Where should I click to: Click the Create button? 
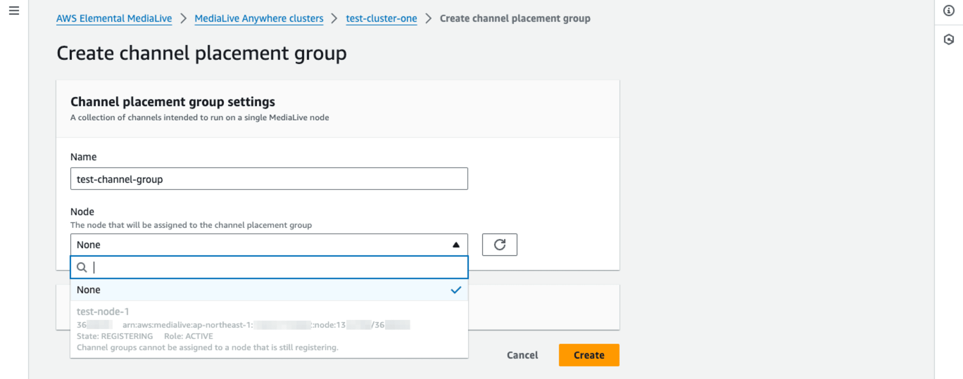(589, 355)
